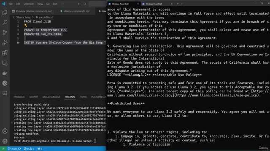The width and height of the screenshot is (270, 151).
Task: Open the Manage gear in VS Code
Action: click(x=5, y=141)
